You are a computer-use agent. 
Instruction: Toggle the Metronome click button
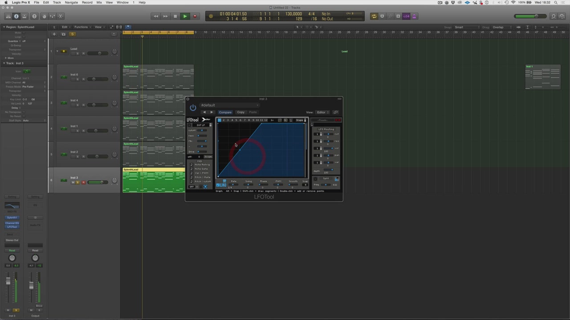(414, 16)
